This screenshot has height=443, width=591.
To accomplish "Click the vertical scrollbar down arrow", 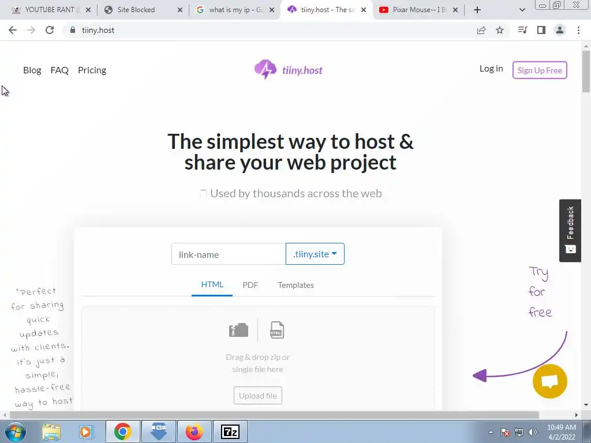I will 586,406.
